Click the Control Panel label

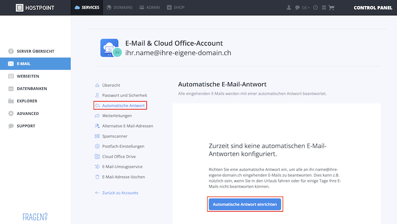373,8
